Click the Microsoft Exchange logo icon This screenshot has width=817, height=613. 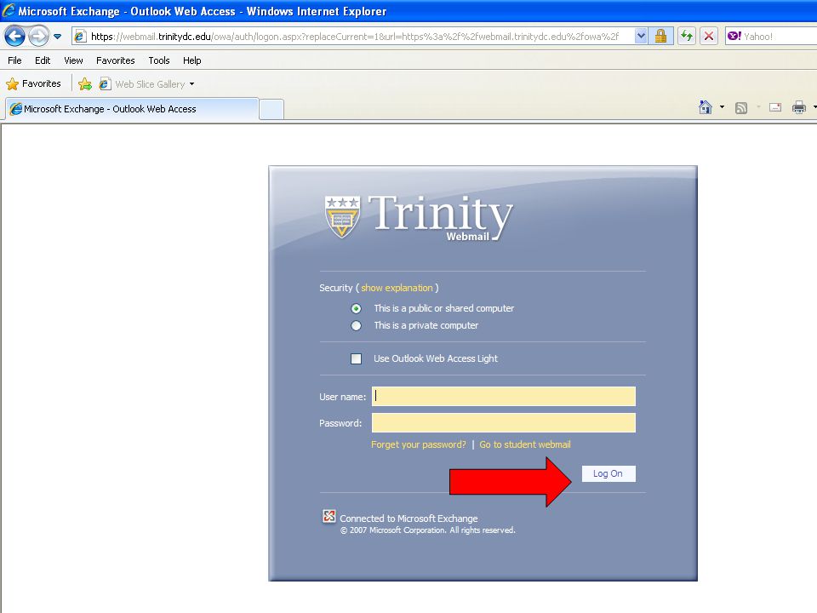pyautogui.click(x=329, y=517)
